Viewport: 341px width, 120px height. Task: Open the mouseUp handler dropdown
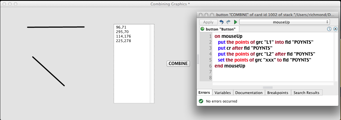[285, 22]
